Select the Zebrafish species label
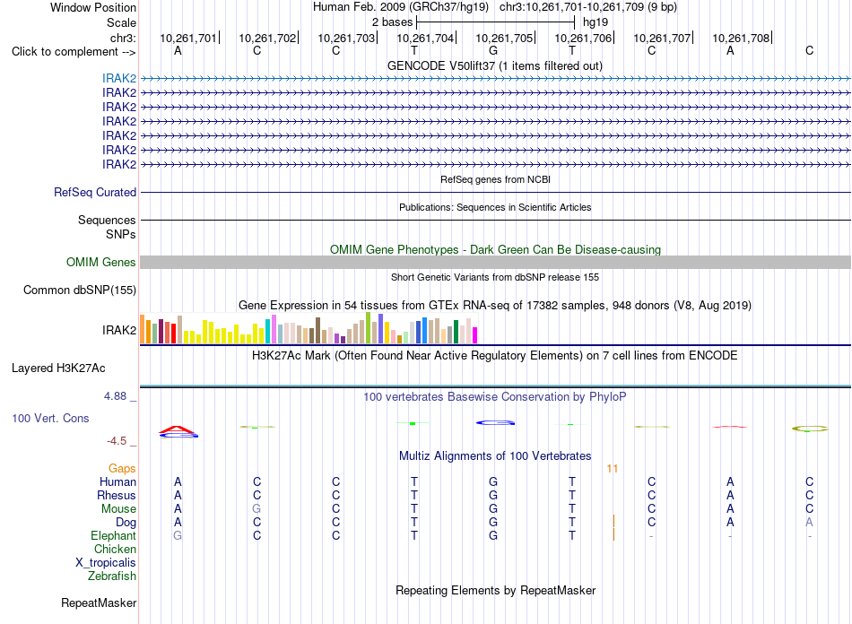Image resolution: width=852 pixels, height=624 pixels. click(x=112, y=576)
